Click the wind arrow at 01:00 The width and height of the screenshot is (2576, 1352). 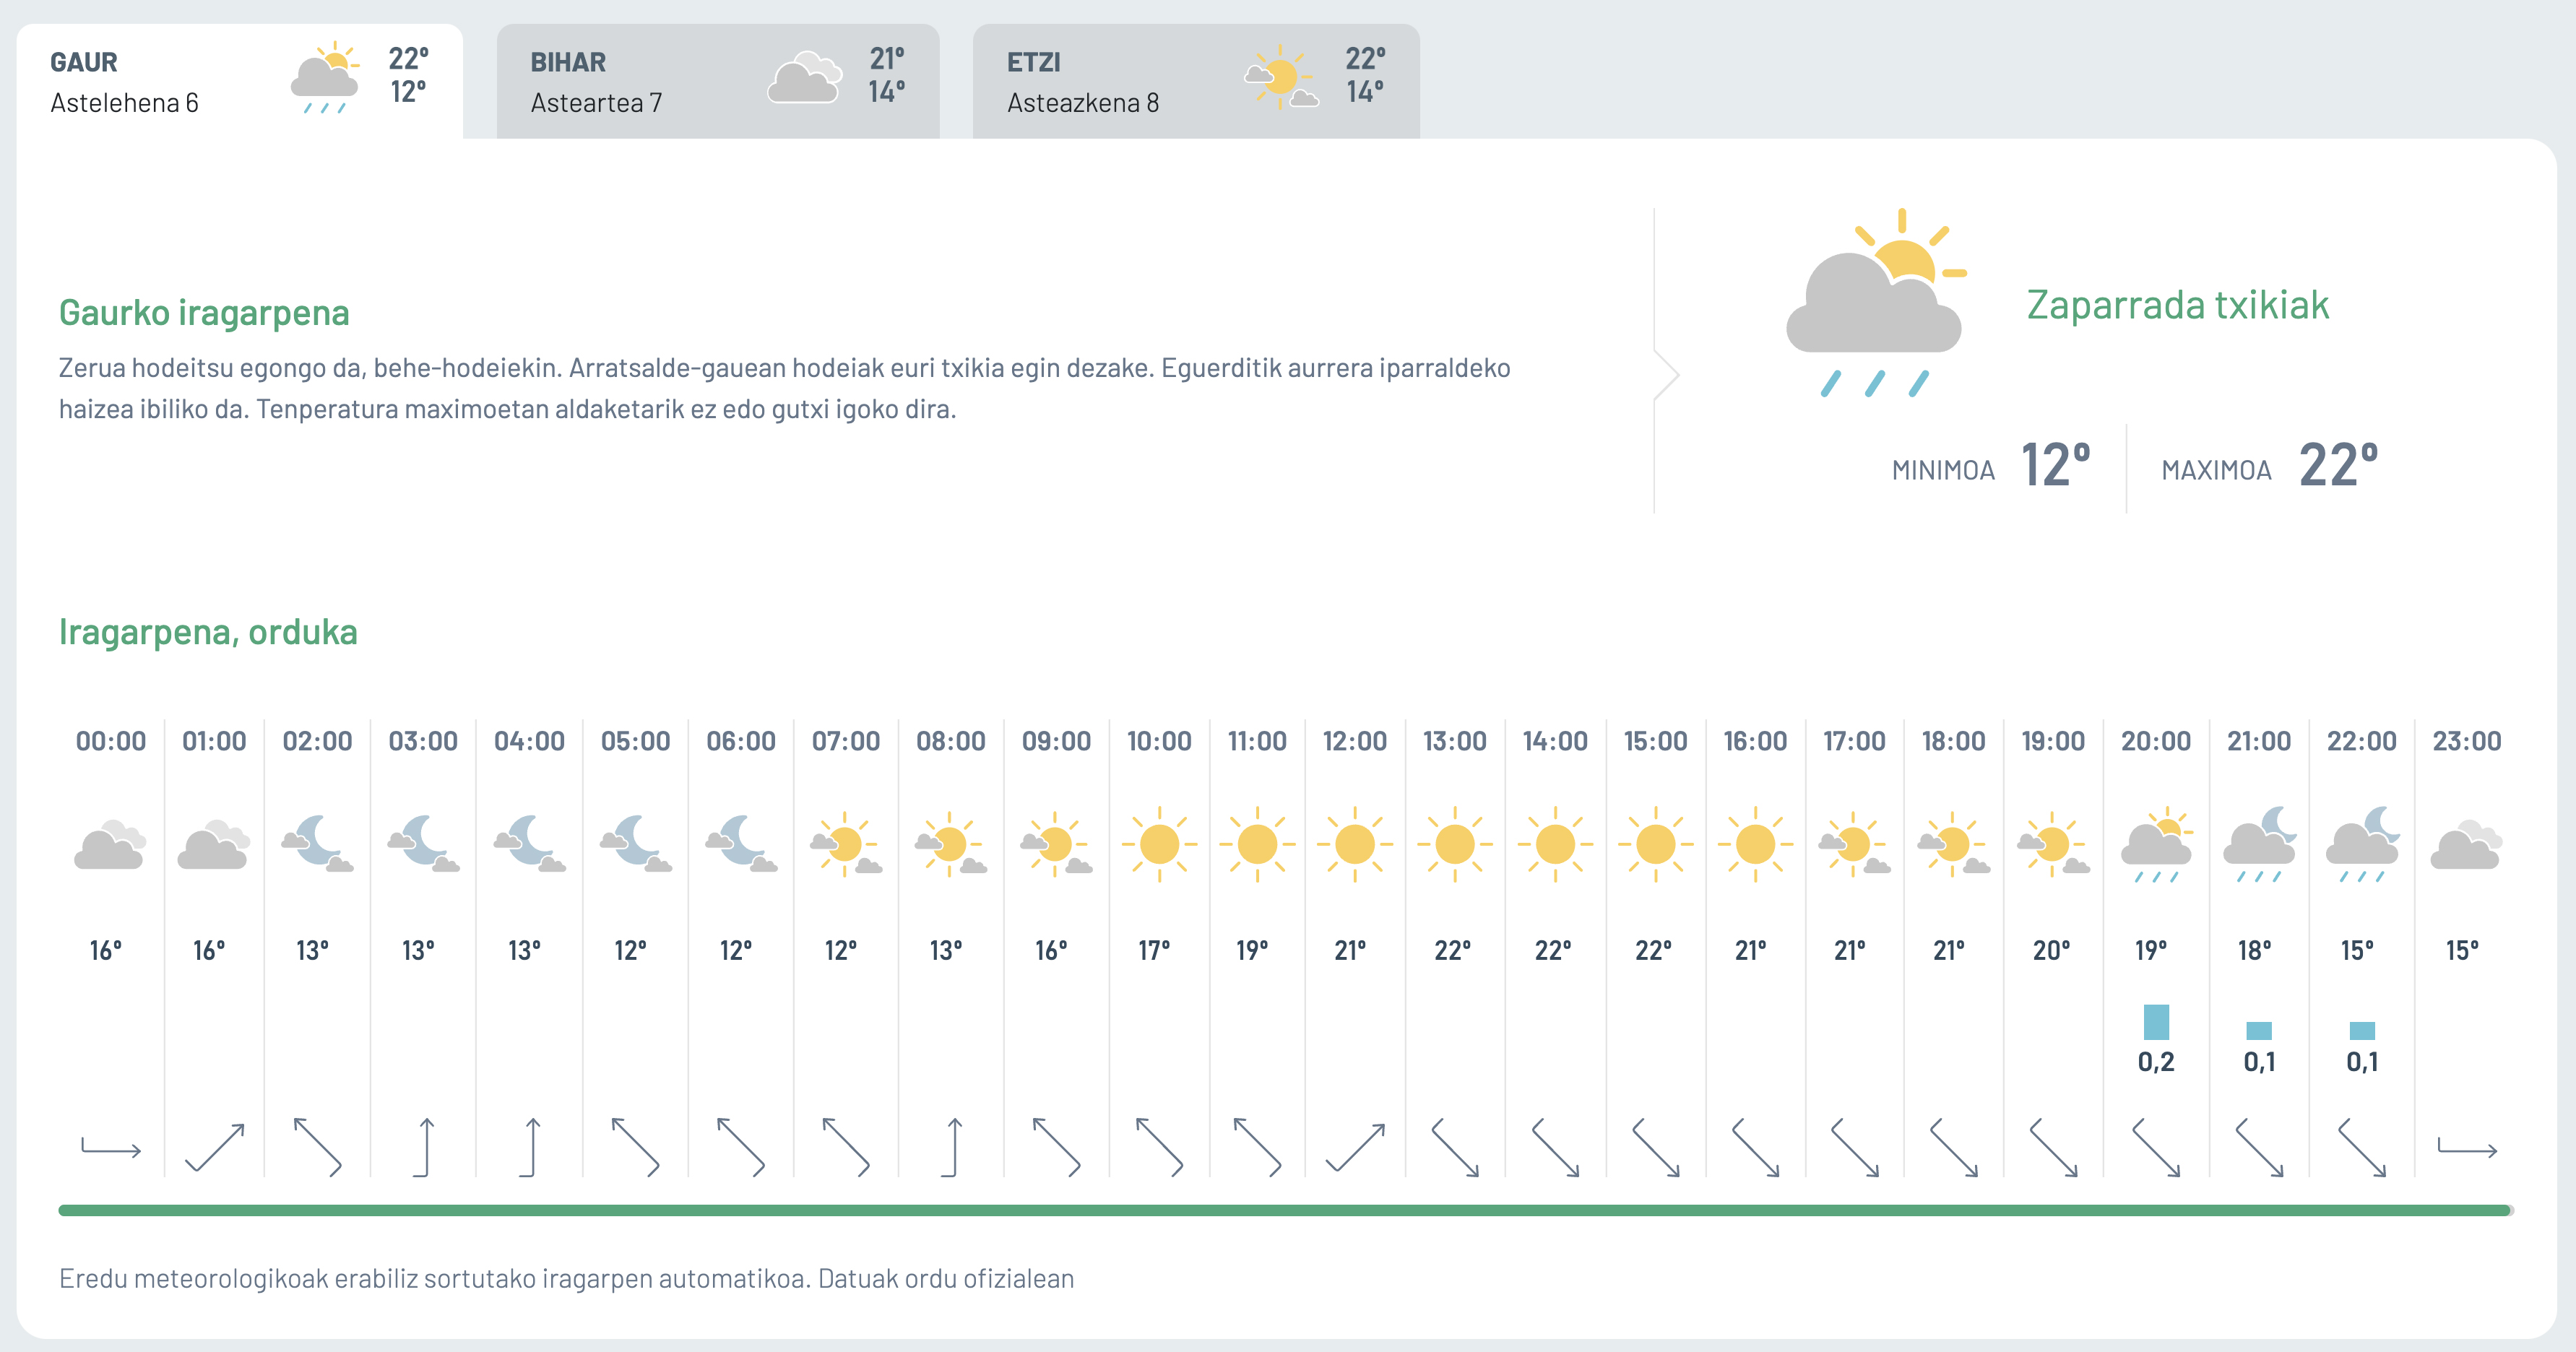click(x=214, y=1147)
